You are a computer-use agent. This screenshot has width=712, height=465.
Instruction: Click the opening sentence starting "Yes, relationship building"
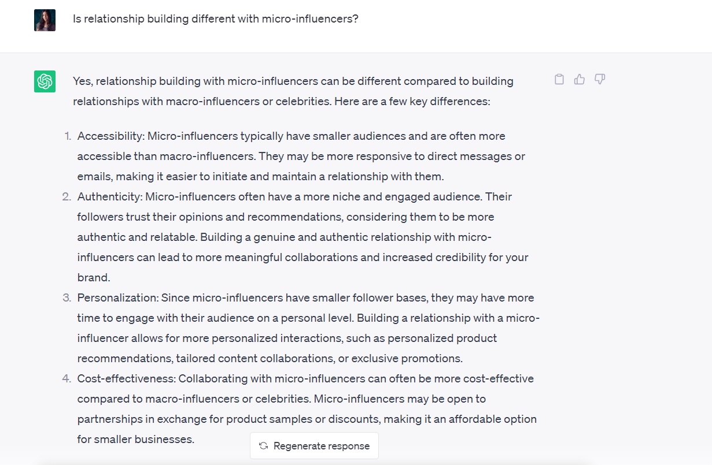coord(293,81)
